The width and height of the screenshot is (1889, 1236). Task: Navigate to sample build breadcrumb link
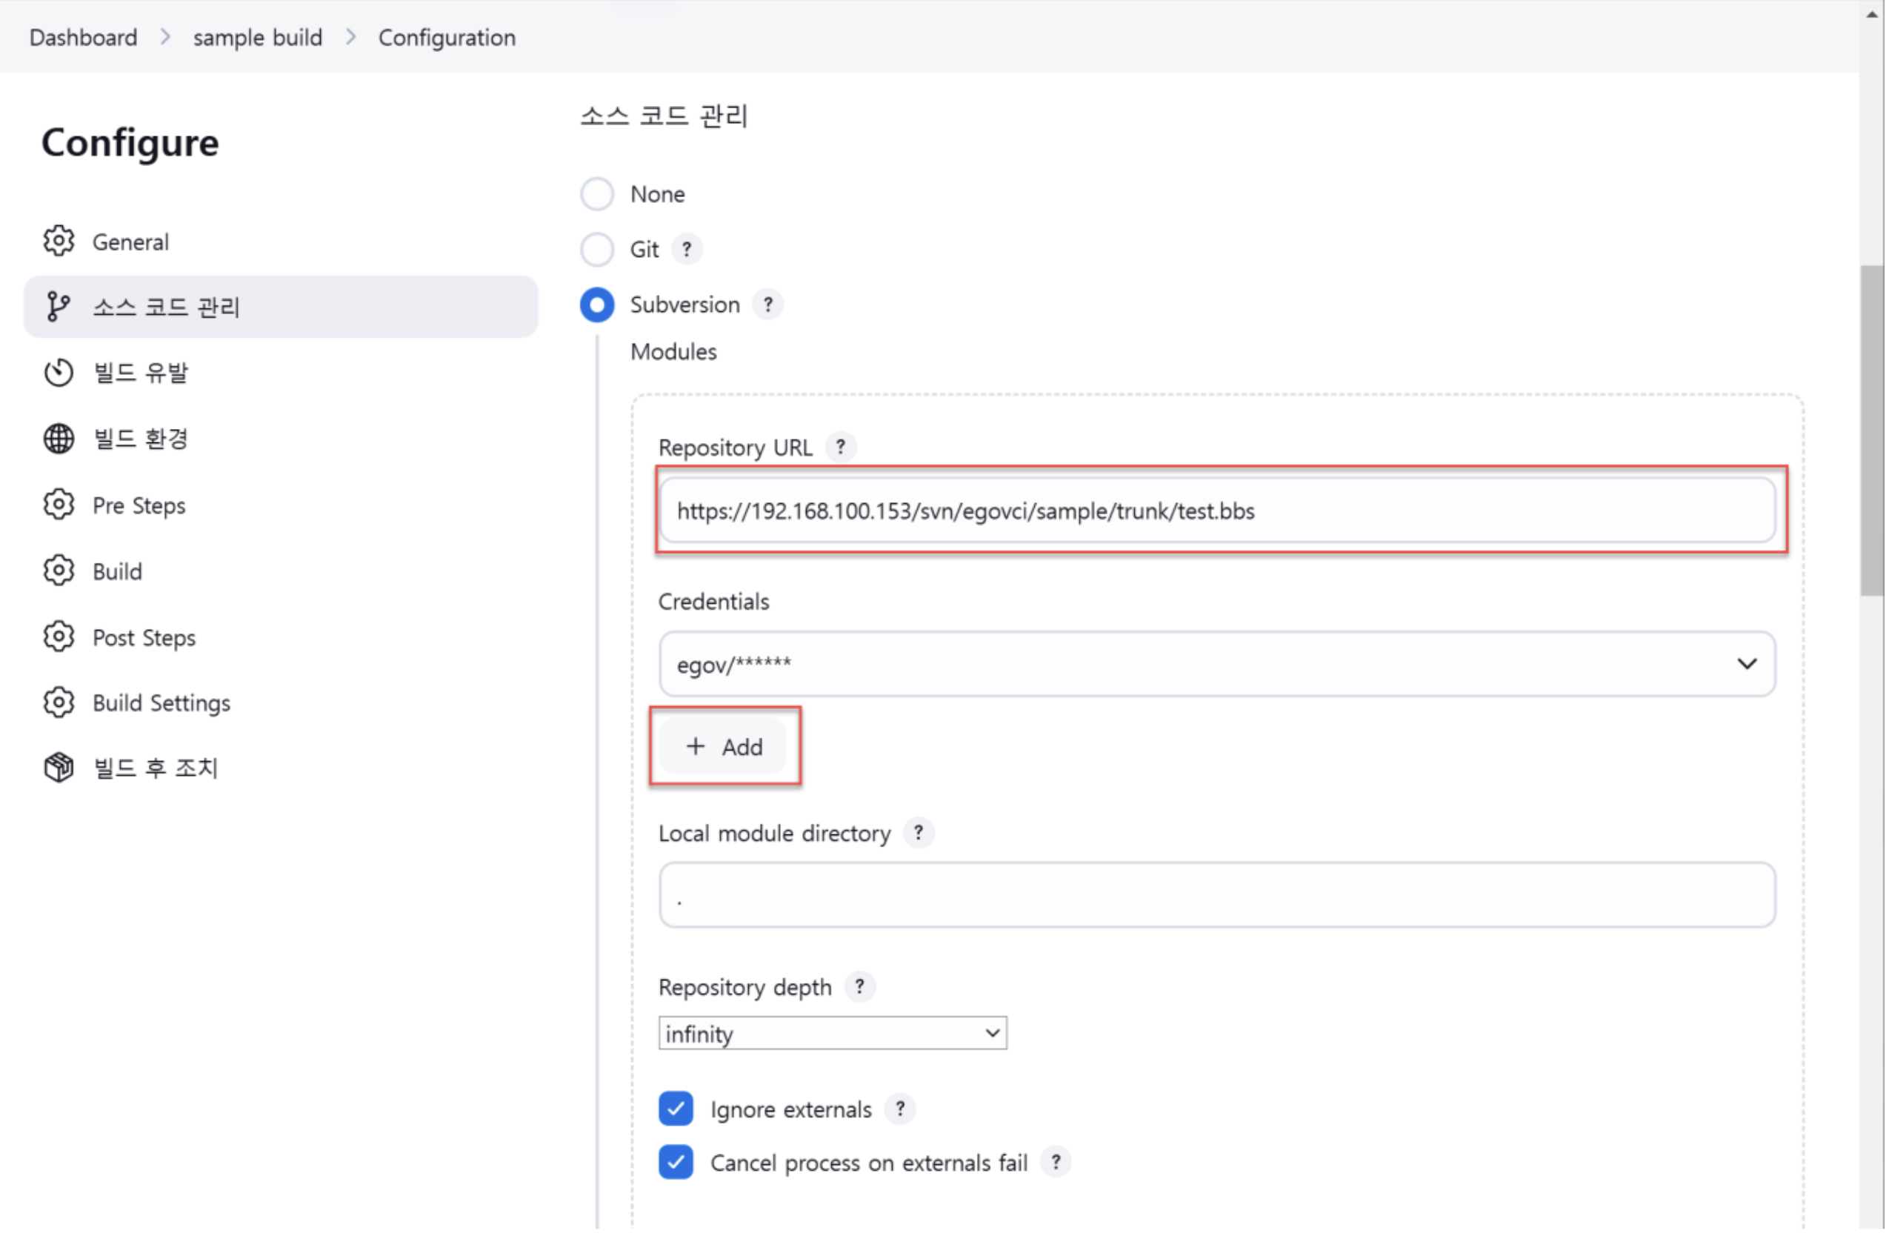(258, 37)
